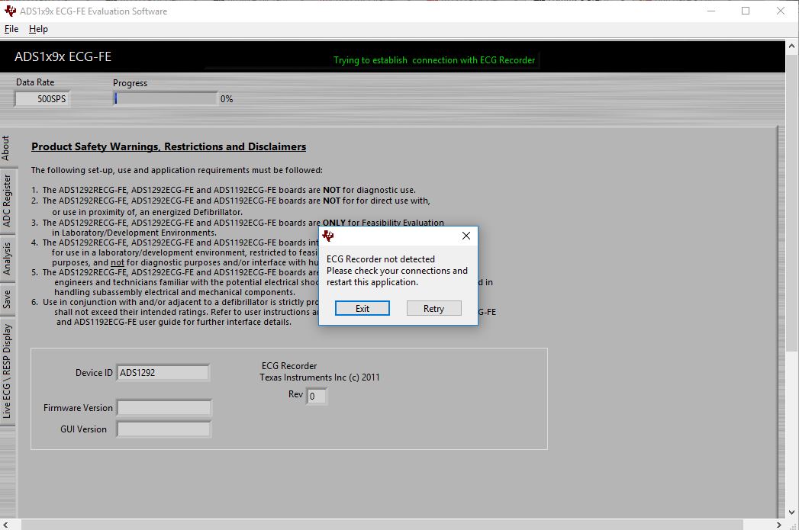Click the Retry button in the dialog
The image size is (799, 530).
click(433, 308)
